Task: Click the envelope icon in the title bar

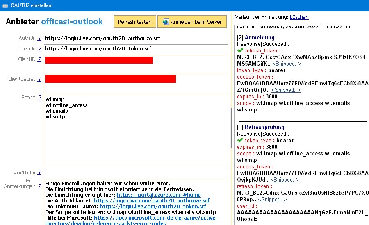Action: pos(5,6)
